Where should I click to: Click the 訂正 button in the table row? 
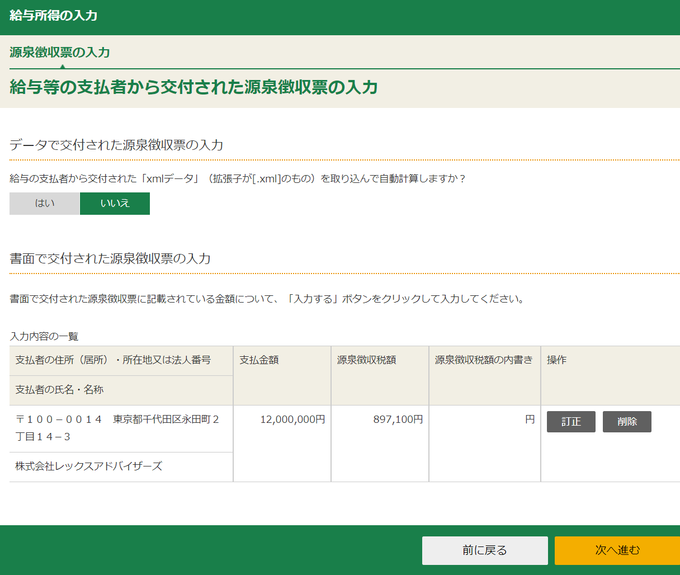click(570, 422)
